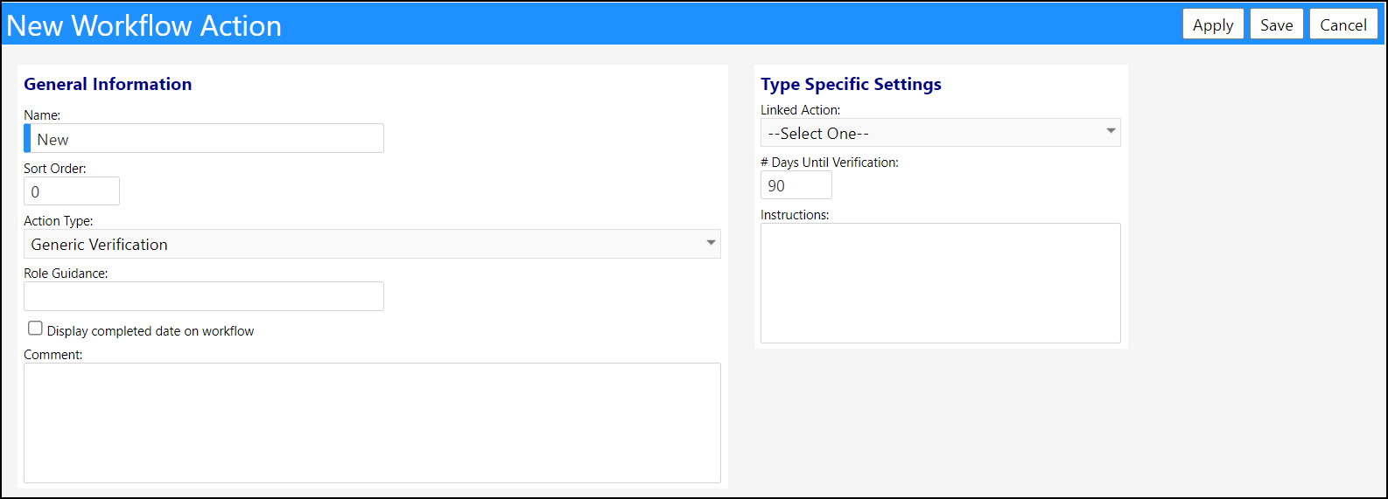Click the # Days Until Verification label
This screenshot has height=499, width=1388.
coord(830,163)
